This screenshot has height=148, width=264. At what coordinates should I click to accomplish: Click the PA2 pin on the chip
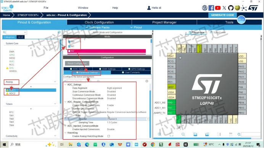[172, 113]
